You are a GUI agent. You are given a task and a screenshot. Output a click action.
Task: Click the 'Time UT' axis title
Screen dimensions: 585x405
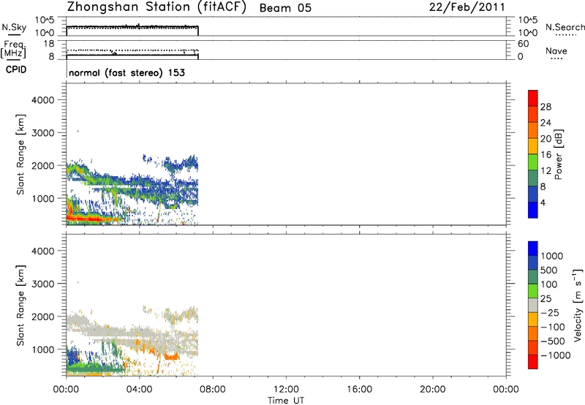(286, 401)
